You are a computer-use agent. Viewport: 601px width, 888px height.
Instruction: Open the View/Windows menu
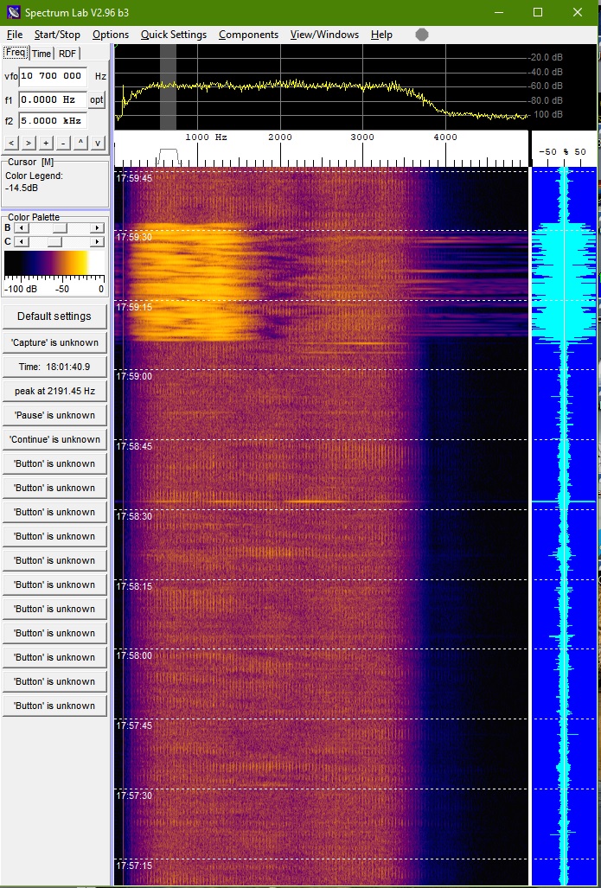324,35
